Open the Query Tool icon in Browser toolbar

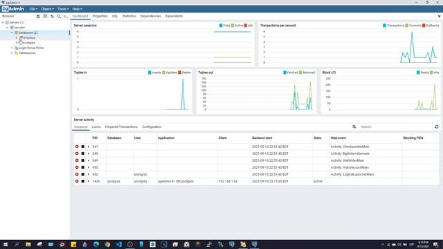[x=38, y=17]
